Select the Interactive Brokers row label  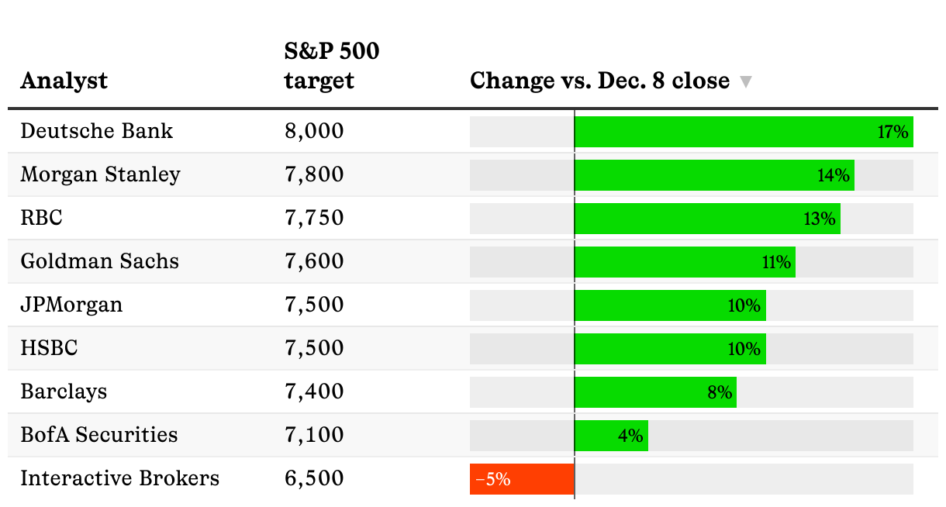pos(119,478)
